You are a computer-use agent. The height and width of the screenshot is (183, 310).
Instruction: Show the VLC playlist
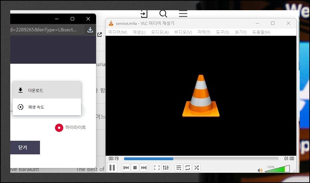coord(178,168)
